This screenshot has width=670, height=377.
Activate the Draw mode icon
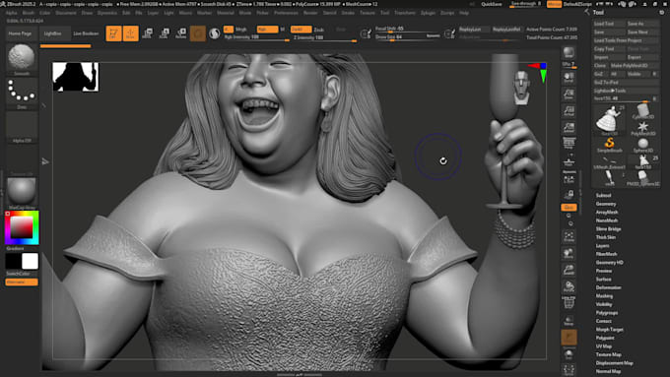tap(131, 33)
